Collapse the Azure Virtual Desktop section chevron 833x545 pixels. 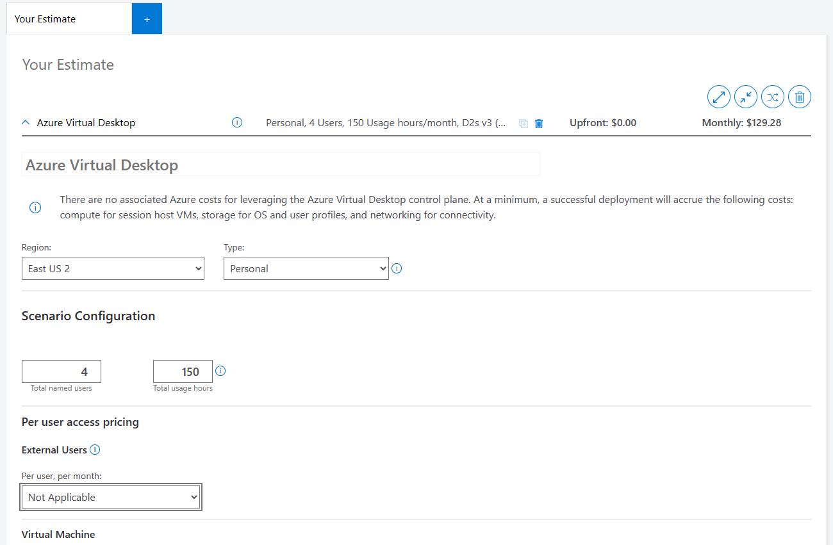coord(26,122)
